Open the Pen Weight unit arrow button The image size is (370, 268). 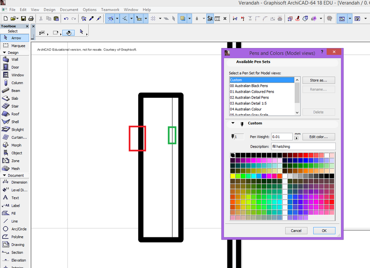pos(297,138)
